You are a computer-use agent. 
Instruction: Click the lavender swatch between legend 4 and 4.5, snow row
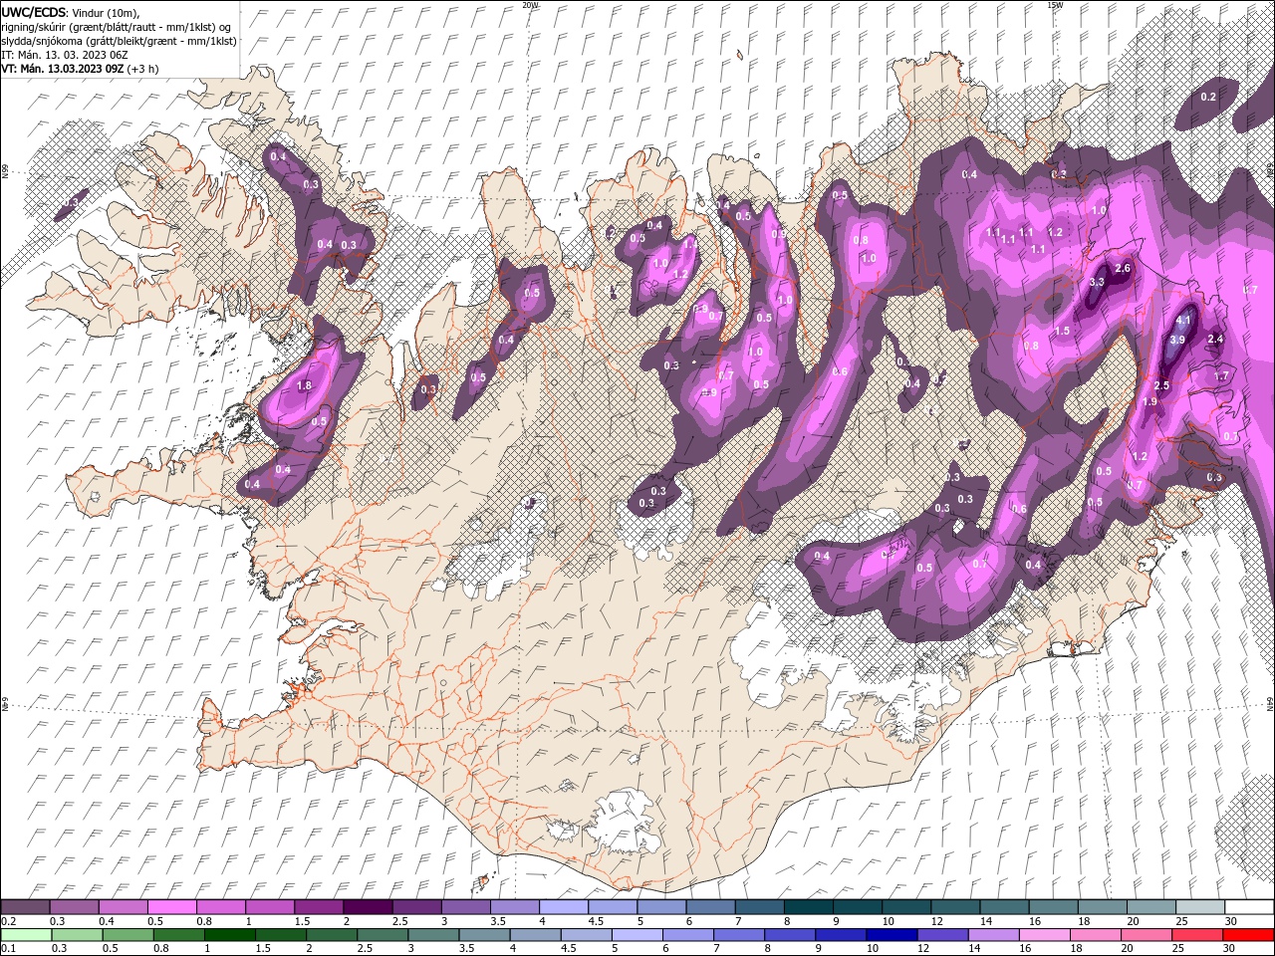coord(563,907)
